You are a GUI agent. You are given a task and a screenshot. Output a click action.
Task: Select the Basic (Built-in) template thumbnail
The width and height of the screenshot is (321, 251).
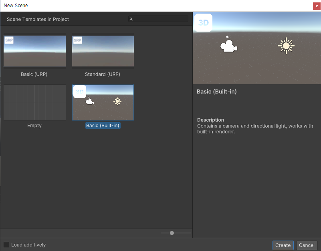[103, 102]
